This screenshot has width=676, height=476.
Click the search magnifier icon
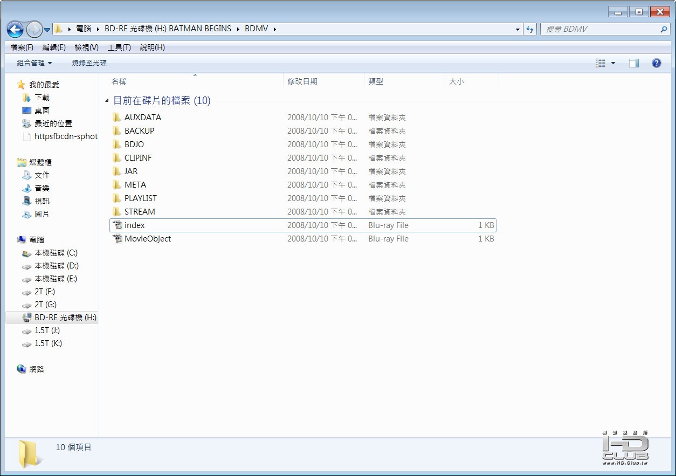(664, 29)
